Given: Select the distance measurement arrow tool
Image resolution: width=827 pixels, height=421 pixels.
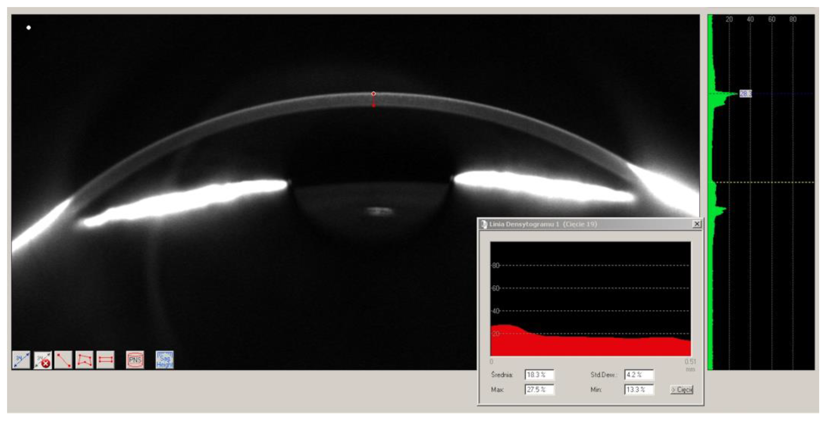Looking at the screenshot, I should (21, 360).
